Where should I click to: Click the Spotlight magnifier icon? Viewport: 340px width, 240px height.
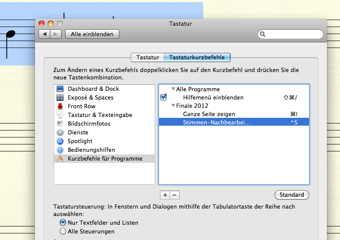(x=60, y=141)
